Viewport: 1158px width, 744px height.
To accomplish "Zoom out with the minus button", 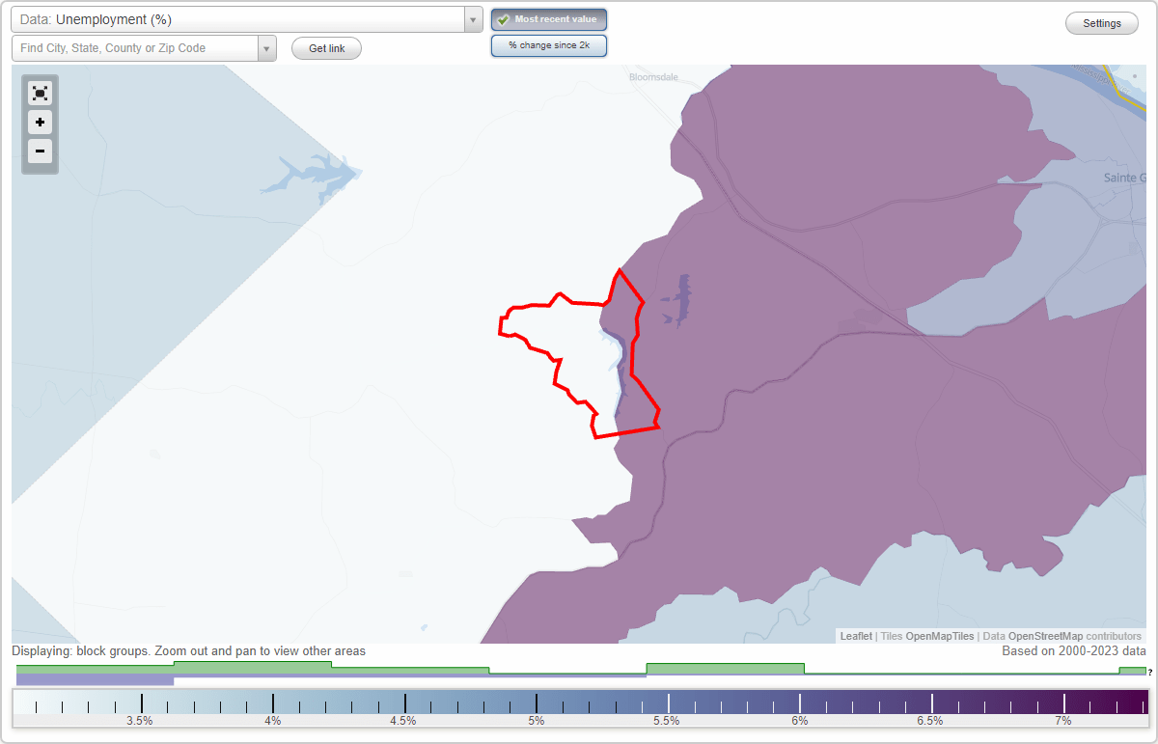I will click(40, 151).
